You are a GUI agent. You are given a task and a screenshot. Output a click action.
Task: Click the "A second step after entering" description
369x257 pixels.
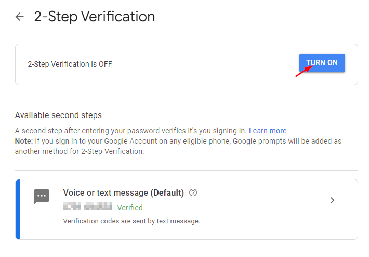pyautogui.click(x=130, y=131)
